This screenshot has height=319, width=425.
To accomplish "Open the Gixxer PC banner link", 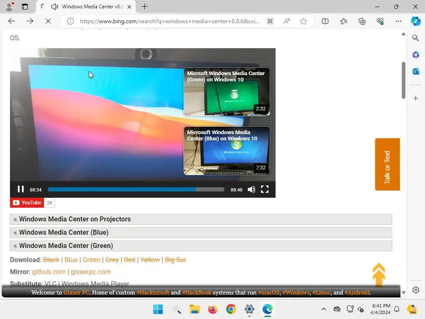I will 76,292.
